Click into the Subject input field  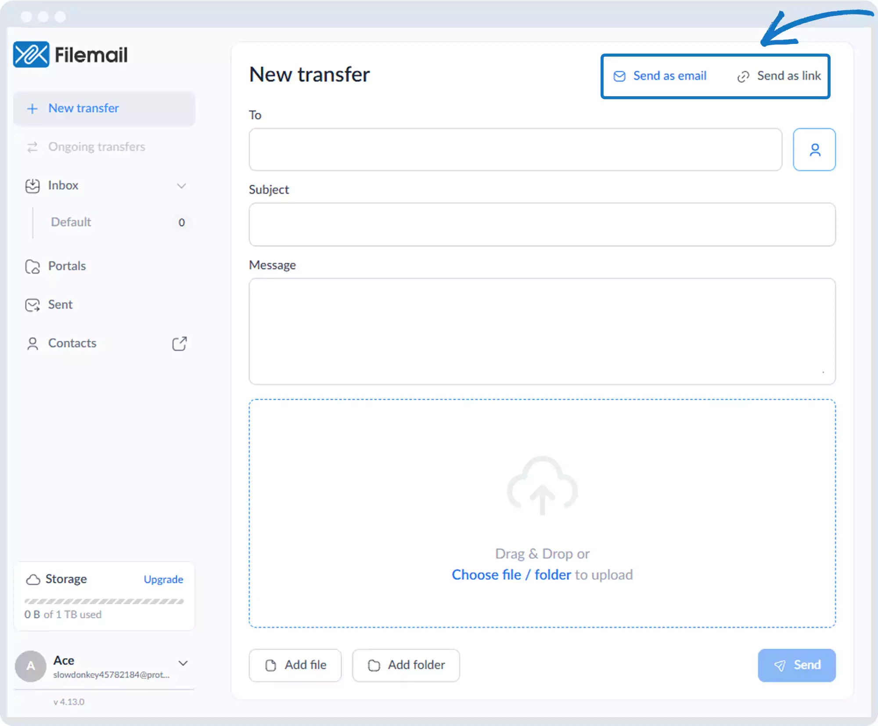[x=542, y=224]
